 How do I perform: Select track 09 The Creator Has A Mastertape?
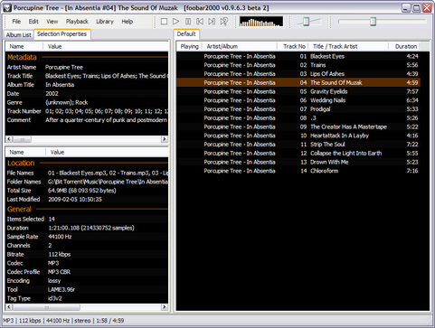(x=298, y=127)
